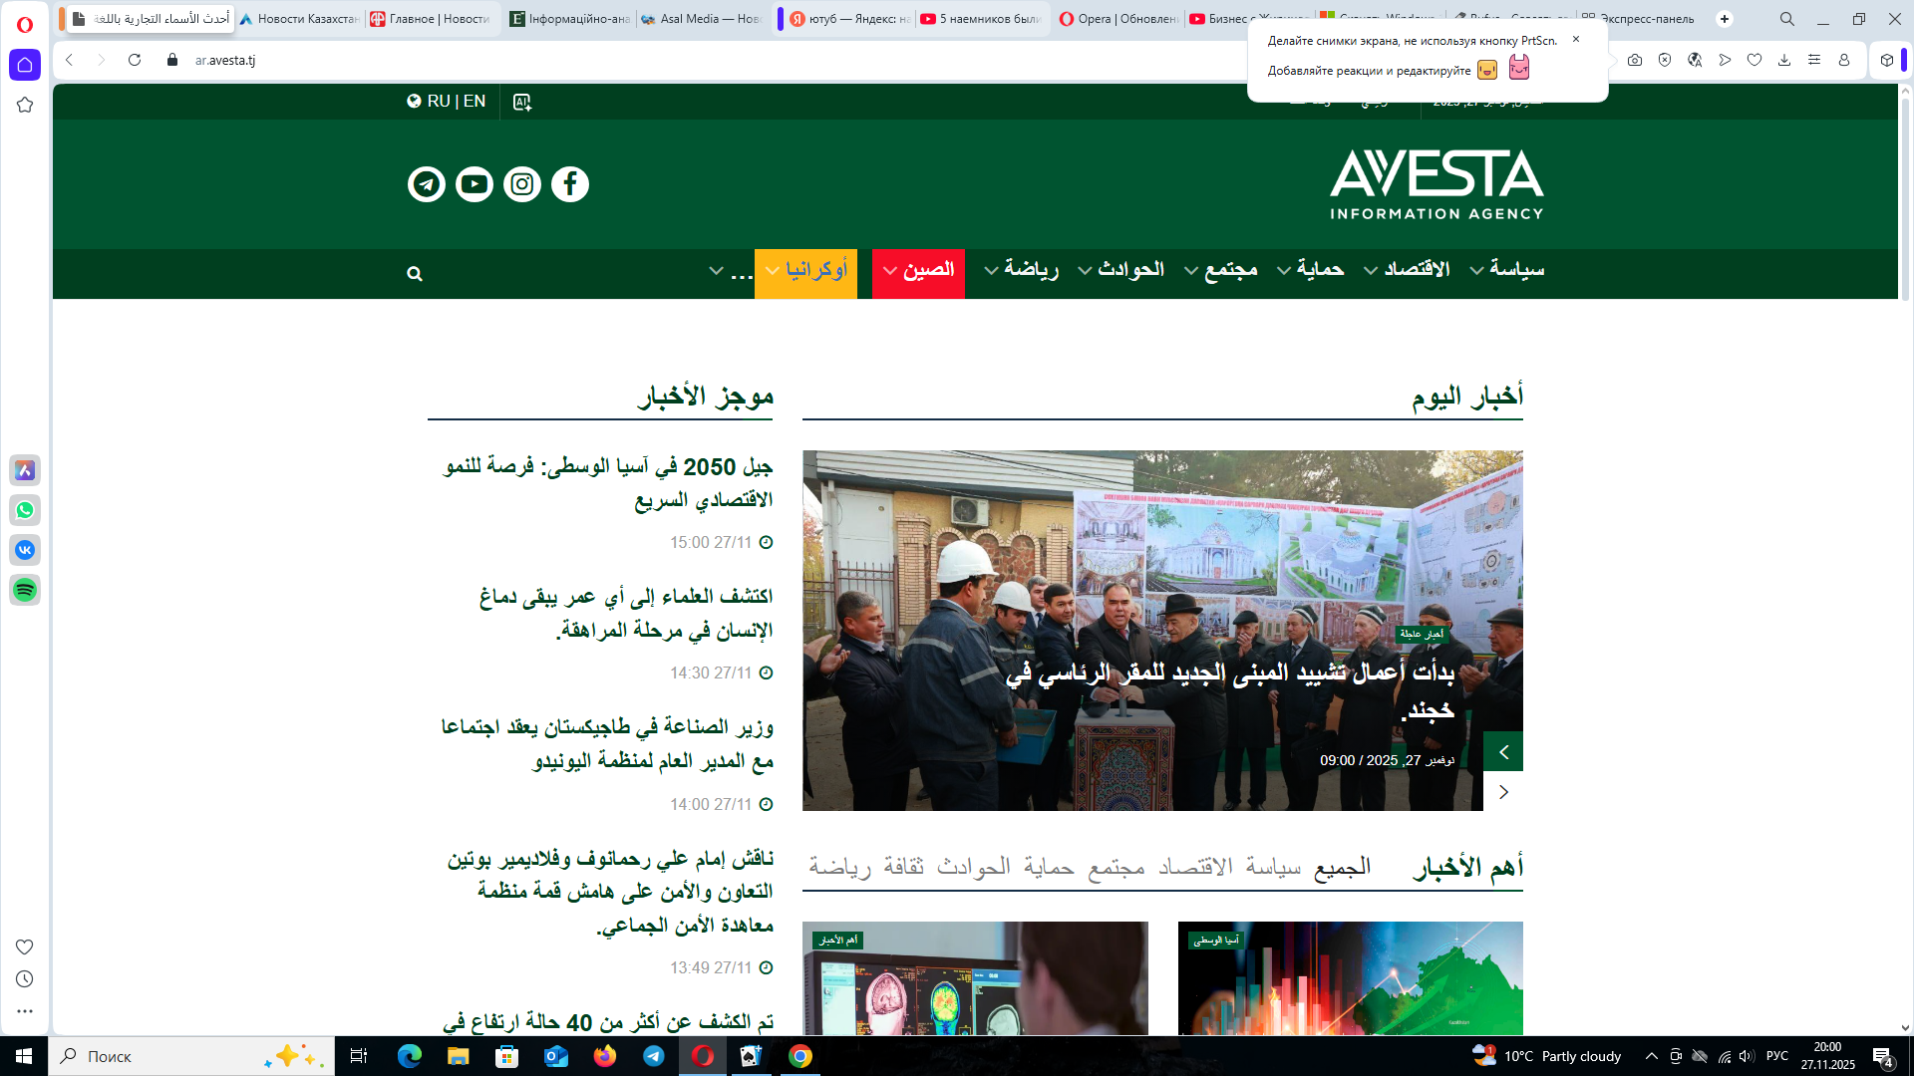
Task: Open the extensions cube icon
Action: pos(1887,60)
